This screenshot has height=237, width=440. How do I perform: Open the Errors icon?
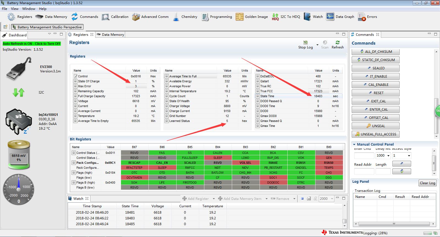coord(362,17)
